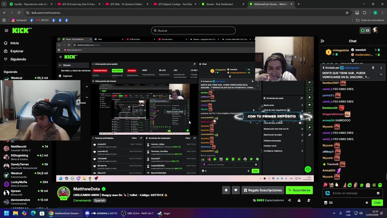Click username GregorioKimura in chat
This screenshot has width=387, height=218.
point(333,114)
